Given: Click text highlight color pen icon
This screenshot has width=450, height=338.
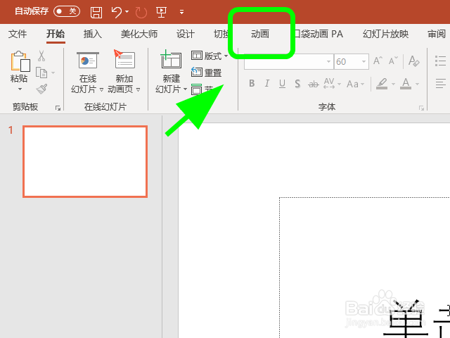Looking at the screenshot, I should (x=382, y=84).
